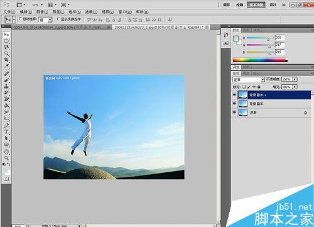Open the Screen Mode dropdown
Image resolution: width=314 pixels, height=227 pixels.
(x=65, y=4)
